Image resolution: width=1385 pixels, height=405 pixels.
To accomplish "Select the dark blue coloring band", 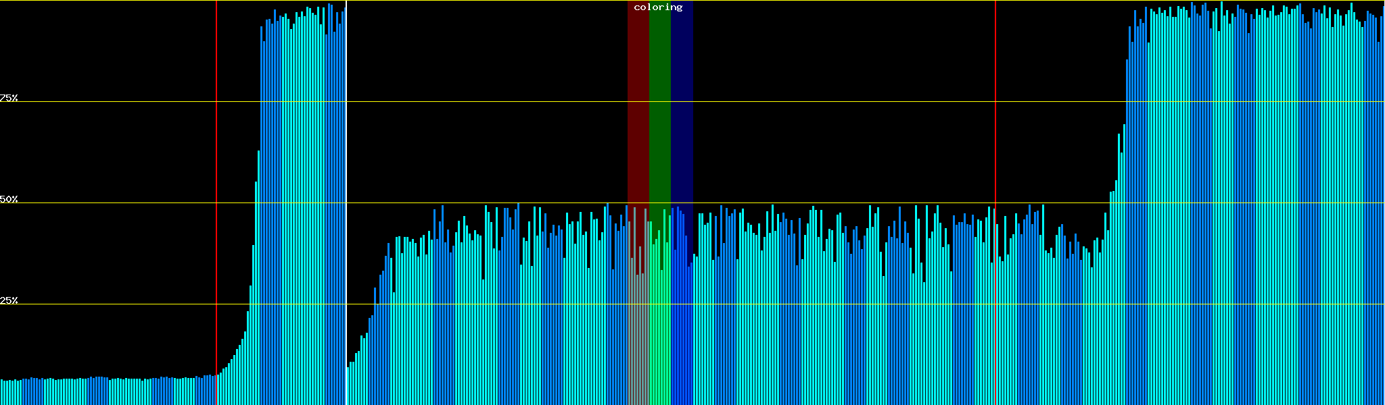I will (682, 101).
